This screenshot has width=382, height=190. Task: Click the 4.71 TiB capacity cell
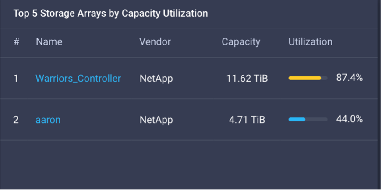pos(247,120)
